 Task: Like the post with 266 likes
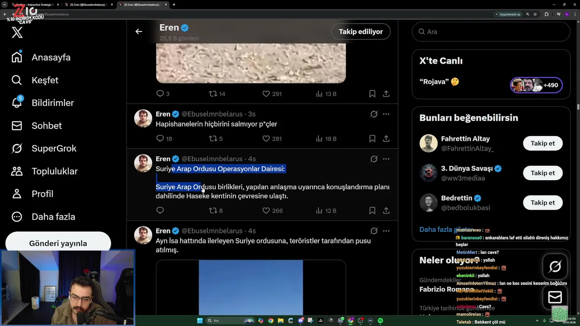pos(272,211)
